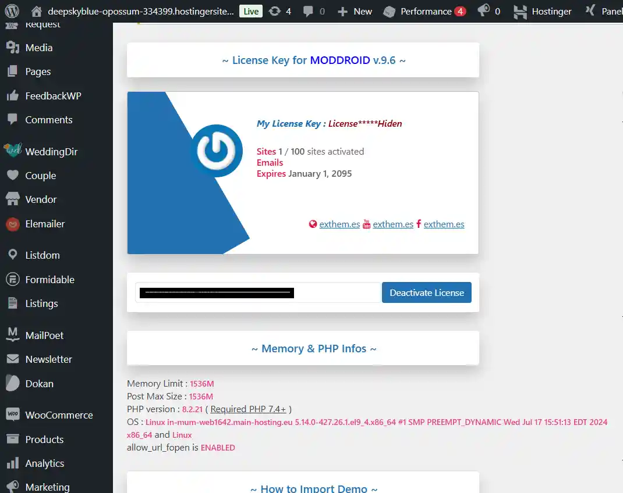This screenshot has width=623, height=493.
Task: Click the WooCommerce woo icon
Action: point(13,414)
